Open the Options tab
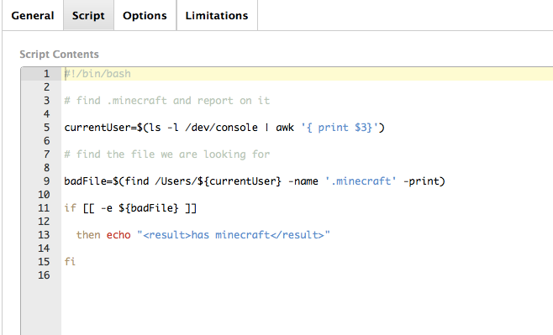 [145, 15]
